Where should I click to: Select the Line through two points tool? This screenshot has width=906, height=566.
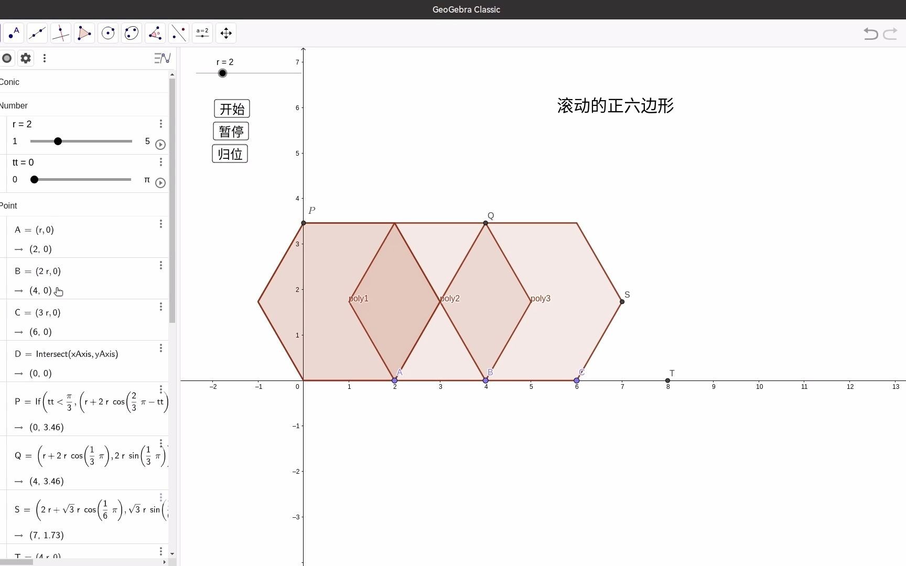(37, 33)
